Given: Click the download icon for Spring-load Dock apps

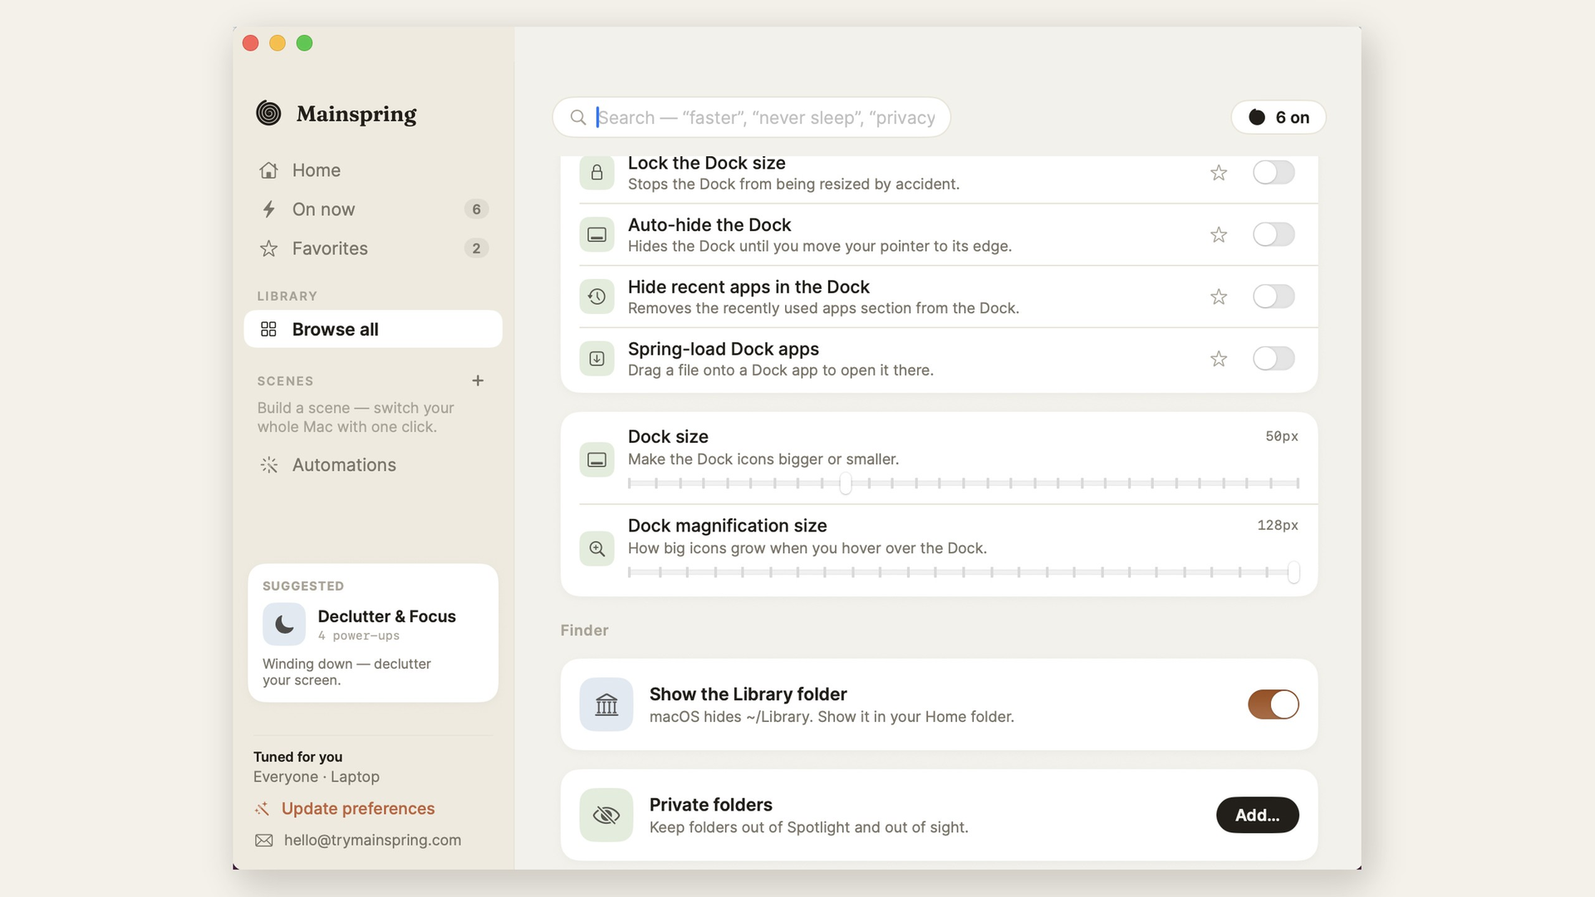Looking at the screenshot, I should click(x=596, y=359).
